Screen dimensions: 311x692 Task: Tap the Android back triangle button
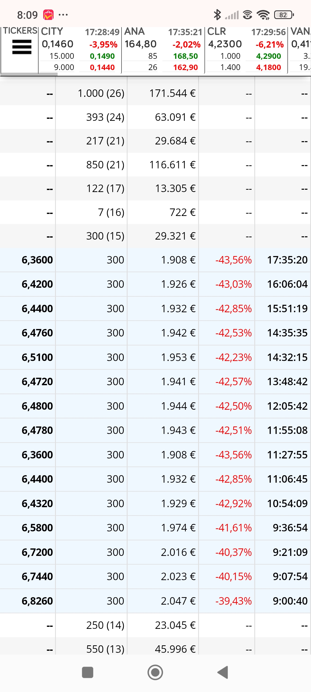click(x=223, y=672)
